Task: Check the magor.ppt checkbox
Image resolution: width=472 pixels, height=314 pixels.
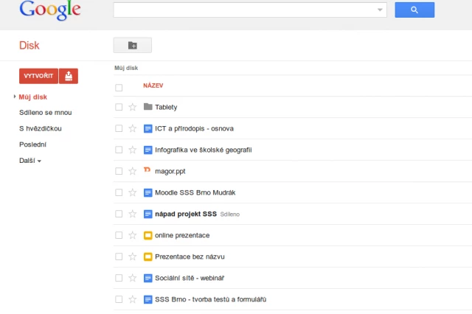Action: [x=119, y=171]
